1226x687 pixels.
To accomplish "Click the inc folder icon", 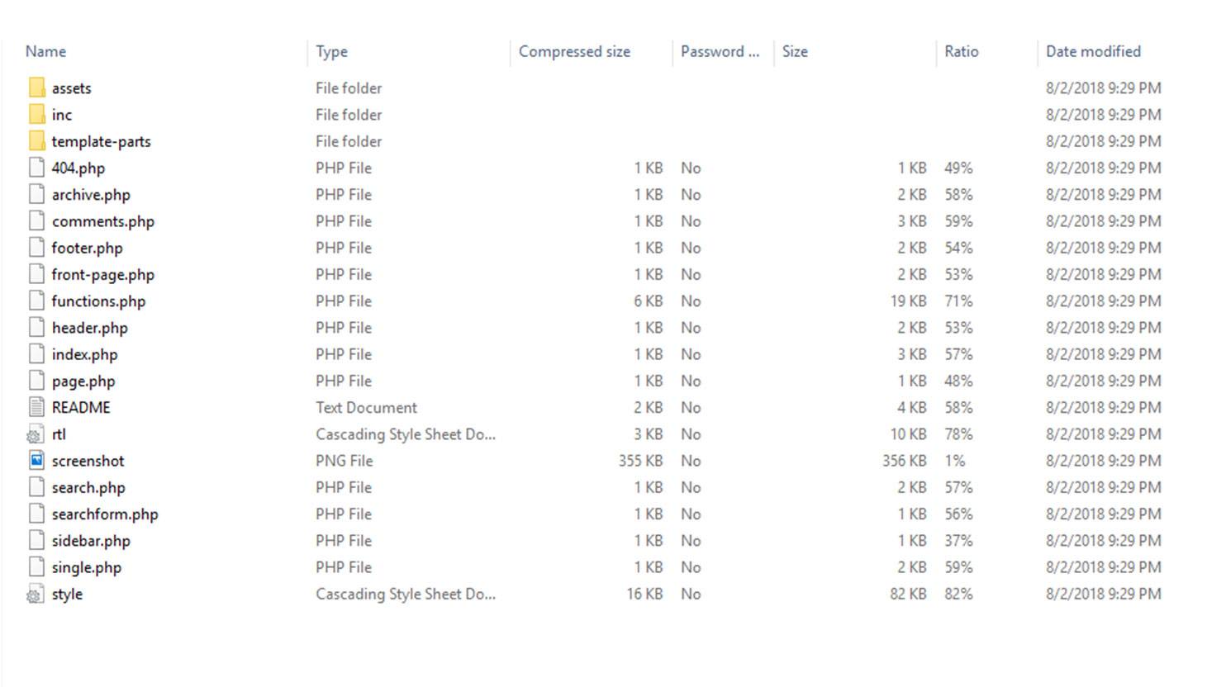I will point(36,114).
